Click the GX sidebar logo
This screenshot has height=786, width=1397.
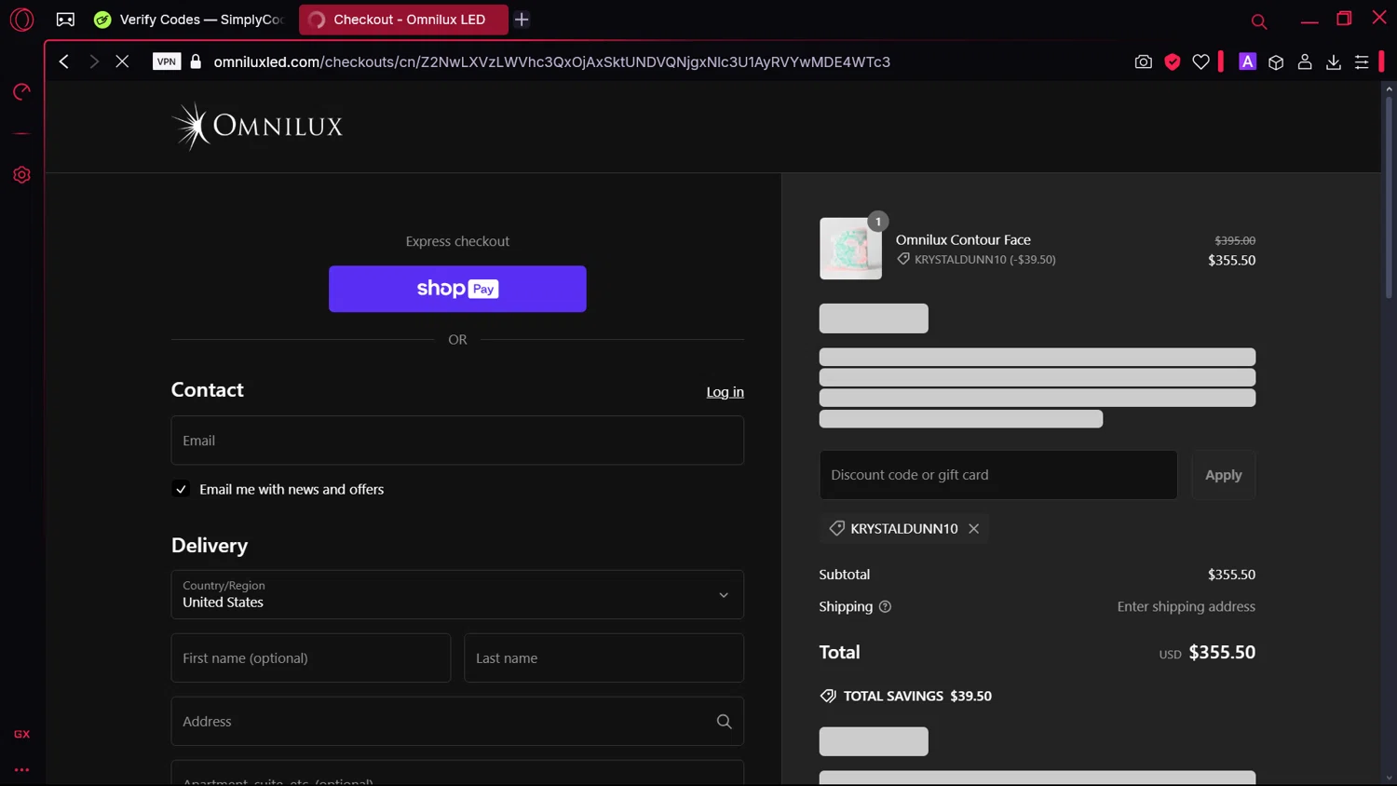pos(21,734)
